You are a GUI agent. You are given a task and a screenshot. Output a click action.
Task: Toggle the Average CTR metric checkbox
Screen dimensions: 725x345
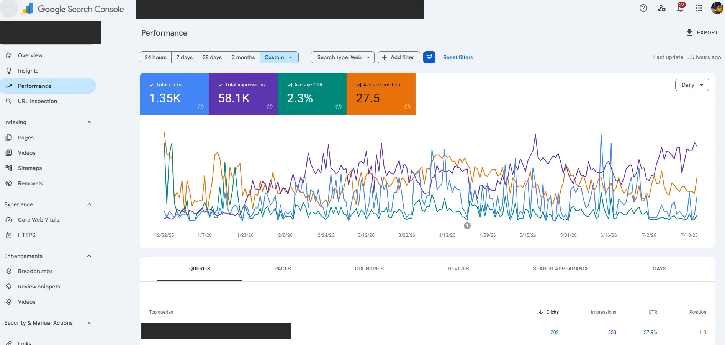point(290,85)
